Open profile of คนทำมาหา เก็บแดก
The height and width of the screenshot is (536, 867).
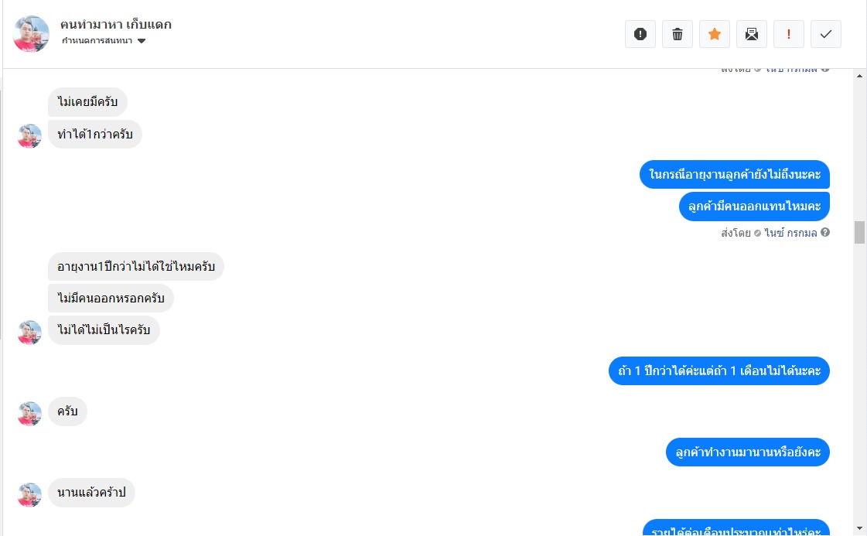pyautogui.click(x=116, y=24)
